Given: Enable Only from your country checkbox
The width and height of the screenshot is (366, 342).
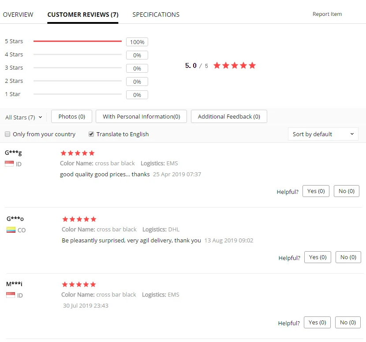Looking at the screenshot, I should (7, 134).
